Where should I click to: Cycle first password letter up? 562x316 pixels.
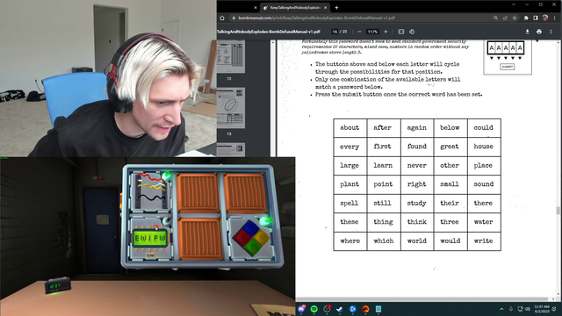click(x=138, y=227)
